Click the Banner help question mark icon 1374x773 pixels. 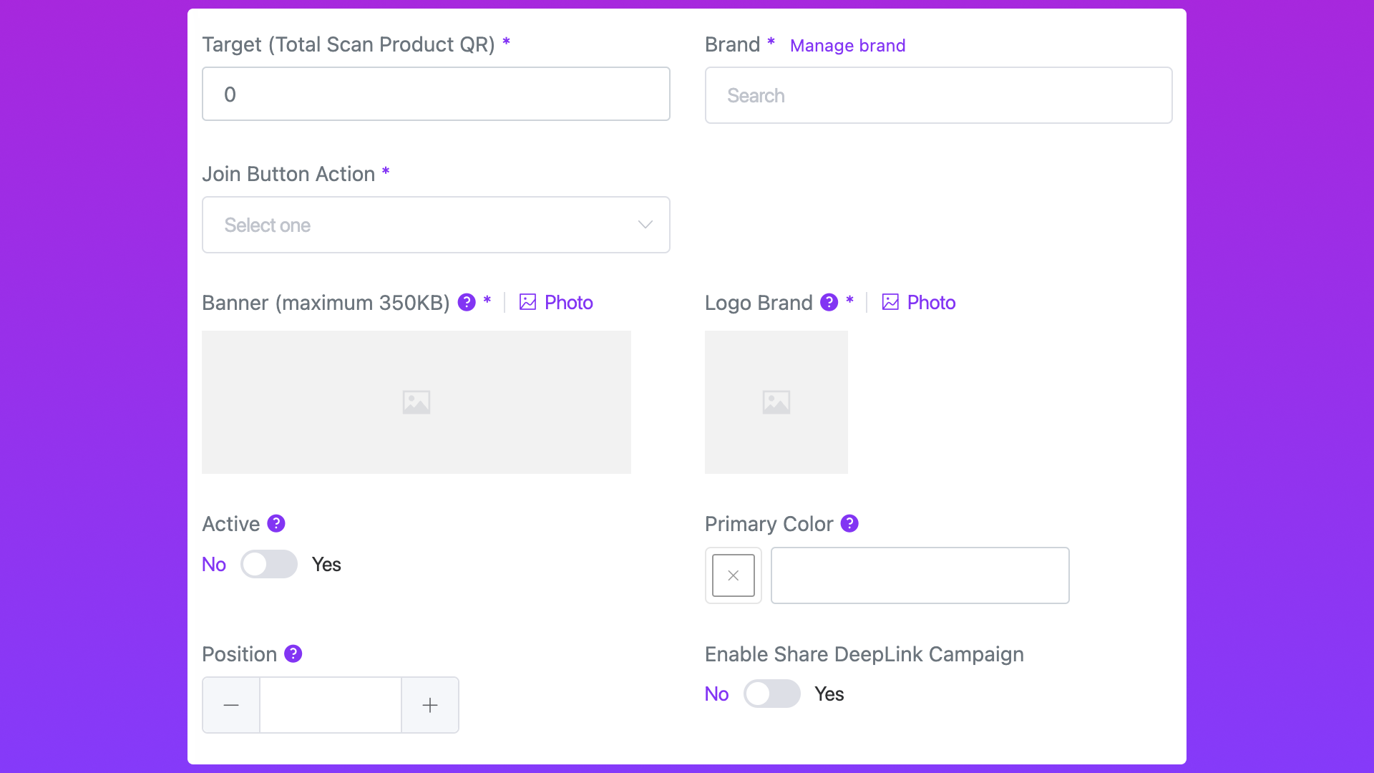point(467,302)
